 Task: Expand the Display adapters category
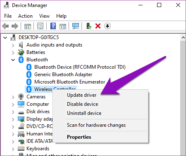click(x=13, y=119)
